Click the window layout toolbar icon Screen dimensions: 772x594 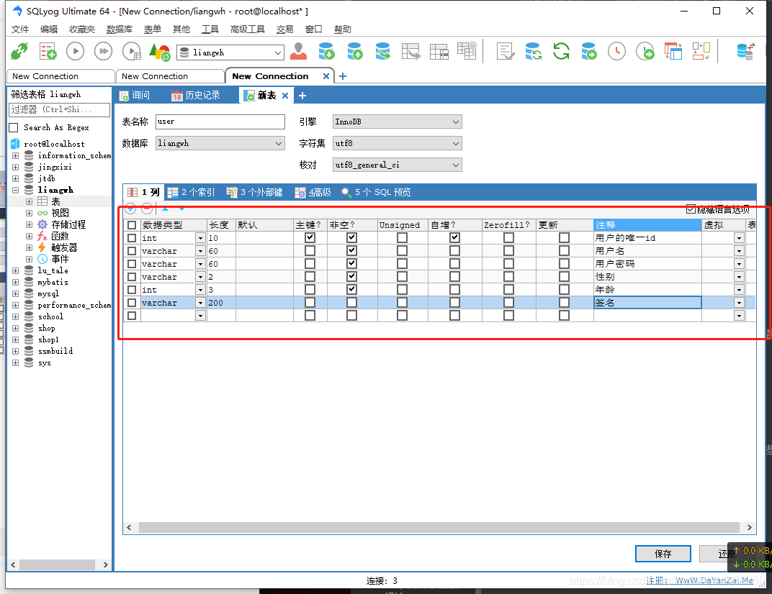pyautogui.click(x=673, y=51)
